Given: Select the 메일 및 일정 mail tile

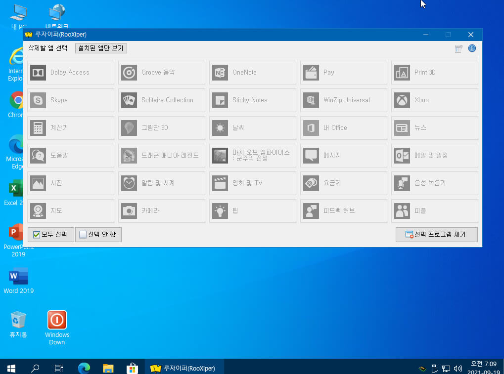Looking at the screenshot, I should tap(435, 155).
